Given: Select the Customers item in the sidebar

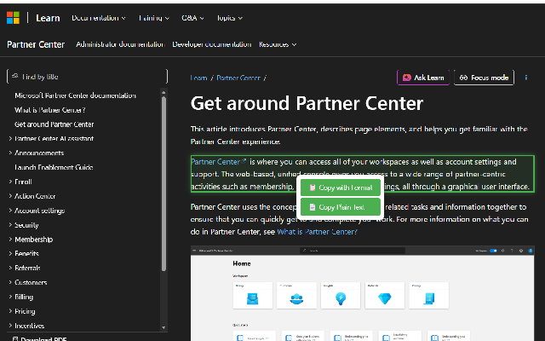Looking at the screenshot, I should click(x=31, y=282).
